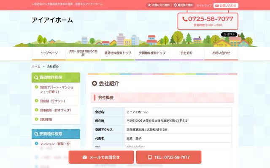Click magnifier icon in 売買物件検索 header
Screen dimensions: 270x168
36,134
